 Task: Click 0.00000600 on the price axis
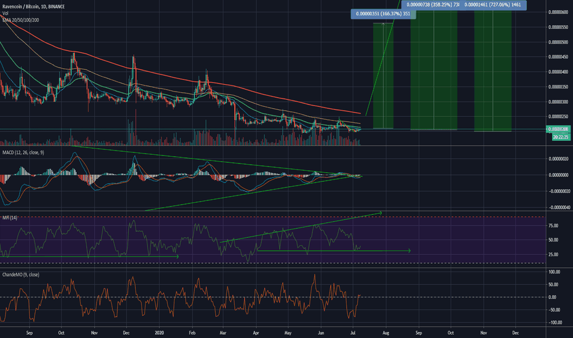[x=558, y=12]
